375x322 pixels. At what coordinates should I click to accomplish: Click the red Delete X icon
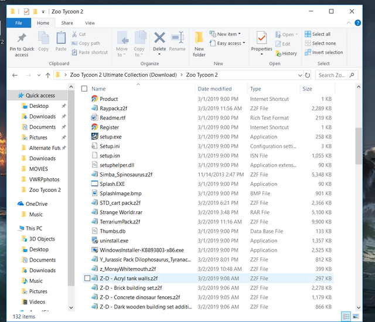[x=159, y=38]
